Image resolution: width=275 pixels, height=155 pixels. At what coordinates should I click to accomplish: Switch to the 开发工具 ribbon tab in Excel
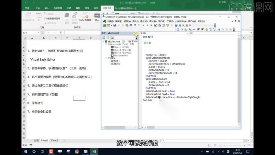point(107,8)
